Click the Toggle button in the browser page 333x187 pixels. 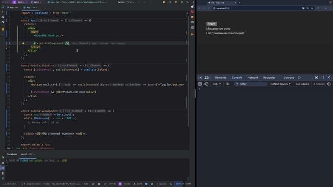[x=211, y=24]
